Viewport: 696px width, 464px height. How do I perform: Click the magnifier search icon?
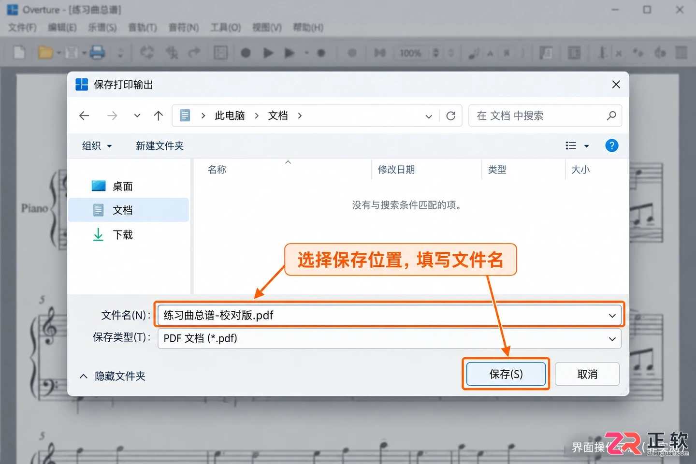pos(611,116)
